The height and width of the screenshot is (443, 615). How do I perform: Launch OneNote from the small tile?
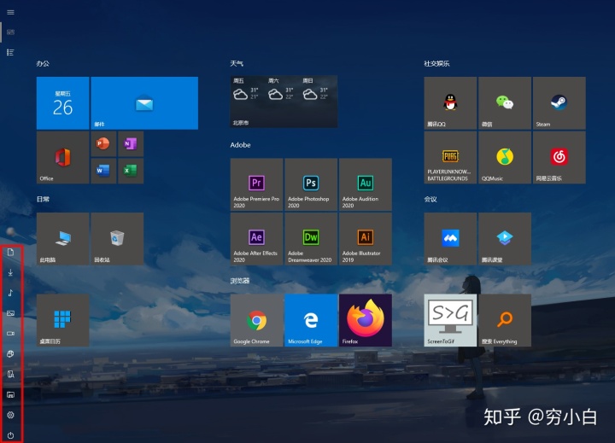(131, 144)
